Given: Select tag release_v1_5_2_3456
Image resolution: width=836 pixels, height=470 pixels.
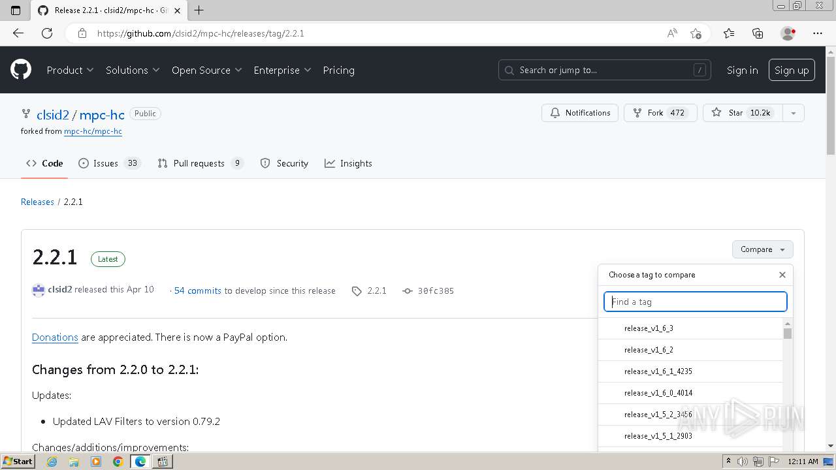Looking at the screenshot, I should 690,415.
